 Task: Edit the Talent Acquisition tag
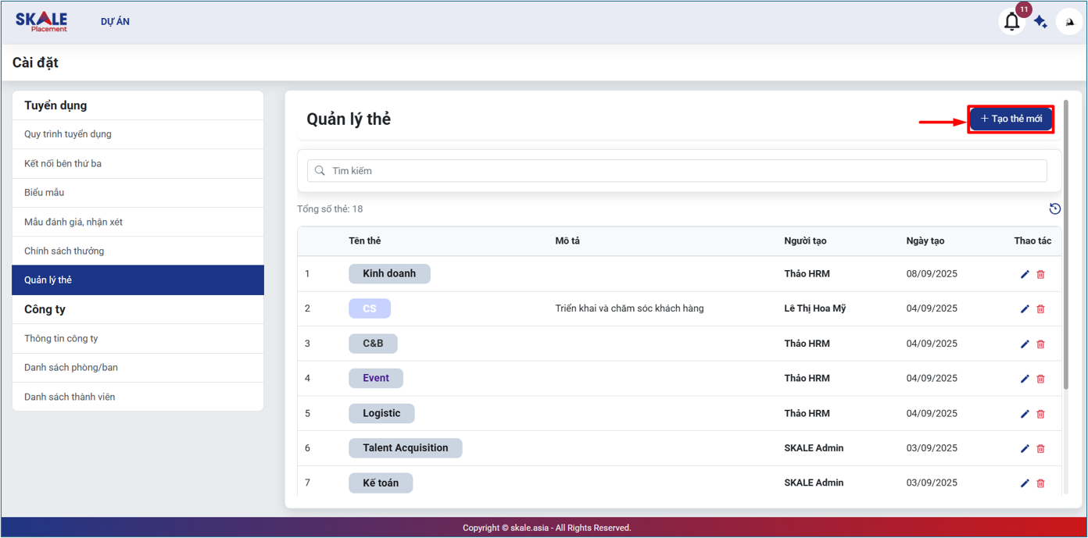(1025, 448)
